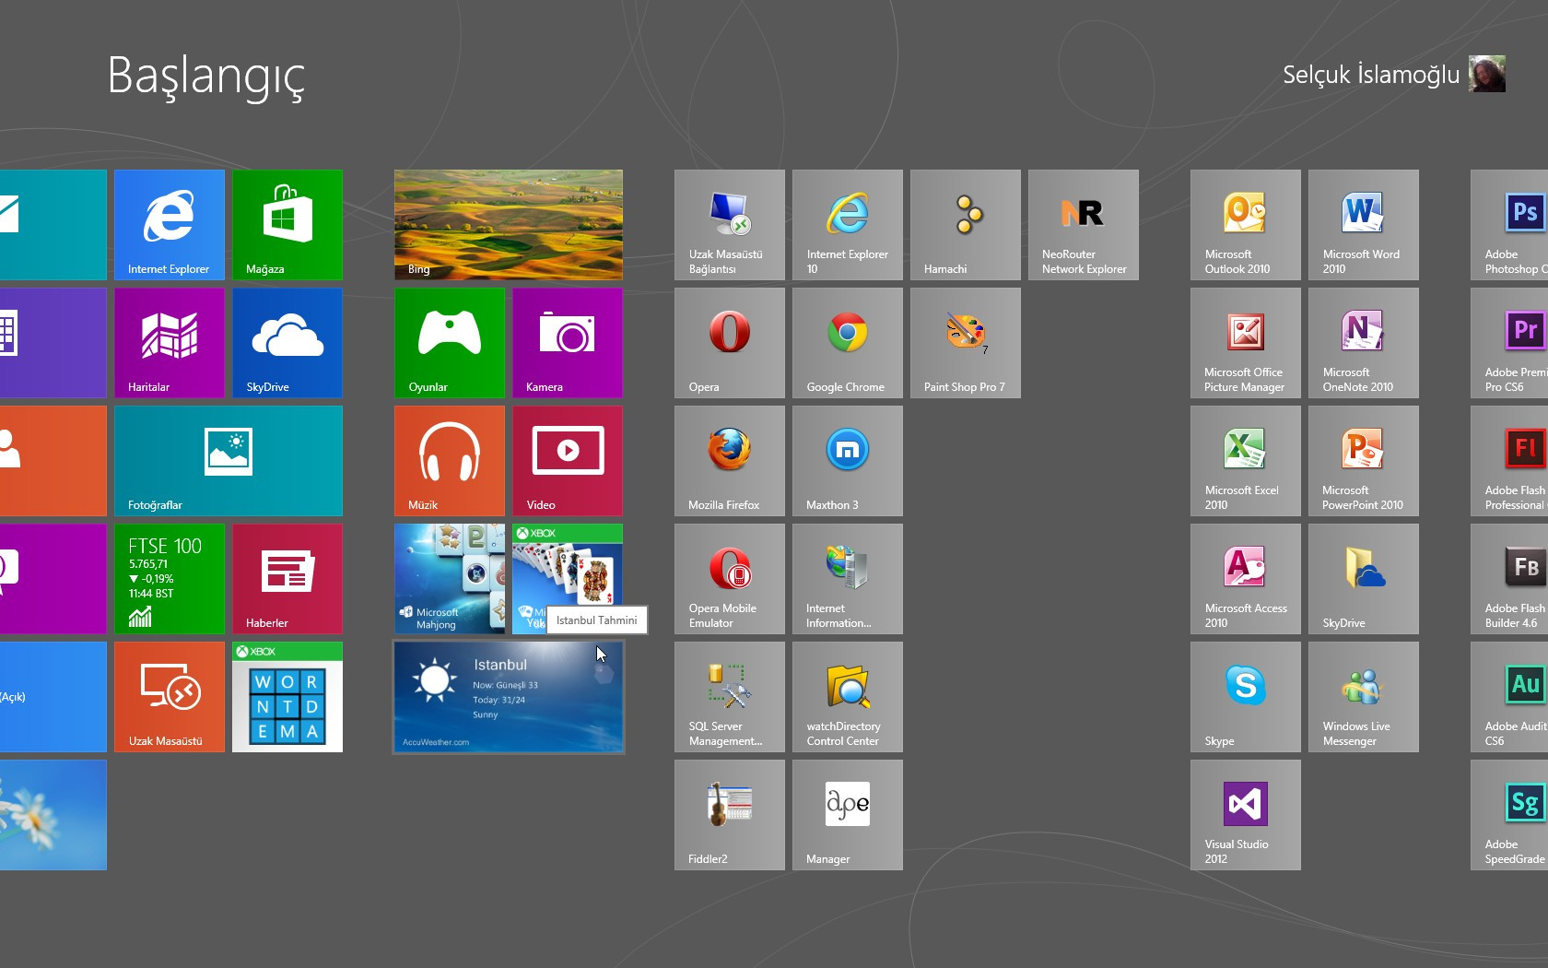Click the user account profile picture
Screen dimensions: 1548x968
(1487, 74)
